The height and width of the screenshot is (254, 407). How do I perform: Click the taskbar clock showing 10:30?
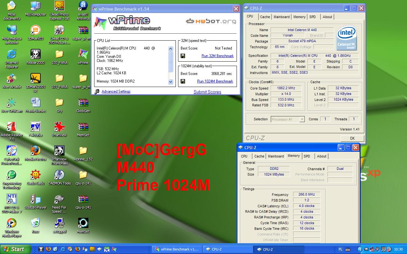click(x=398, y=249)
